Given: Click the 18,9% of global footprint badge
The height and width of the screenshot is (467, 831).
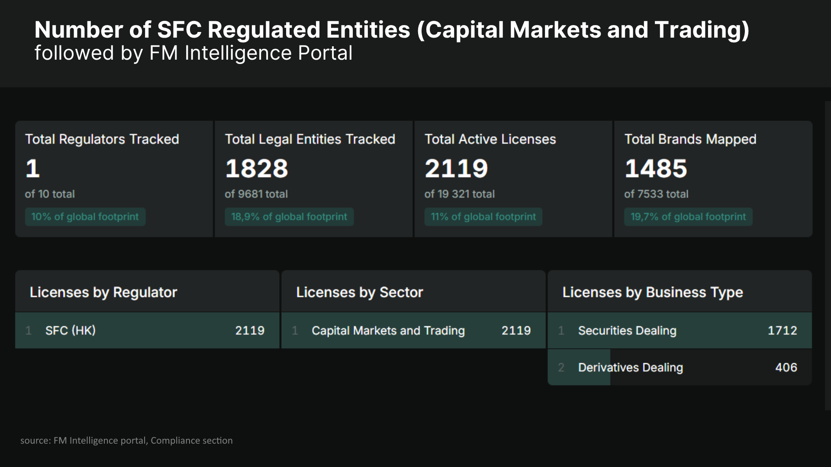Looking at the screenshot, I should tap(289, 217).
